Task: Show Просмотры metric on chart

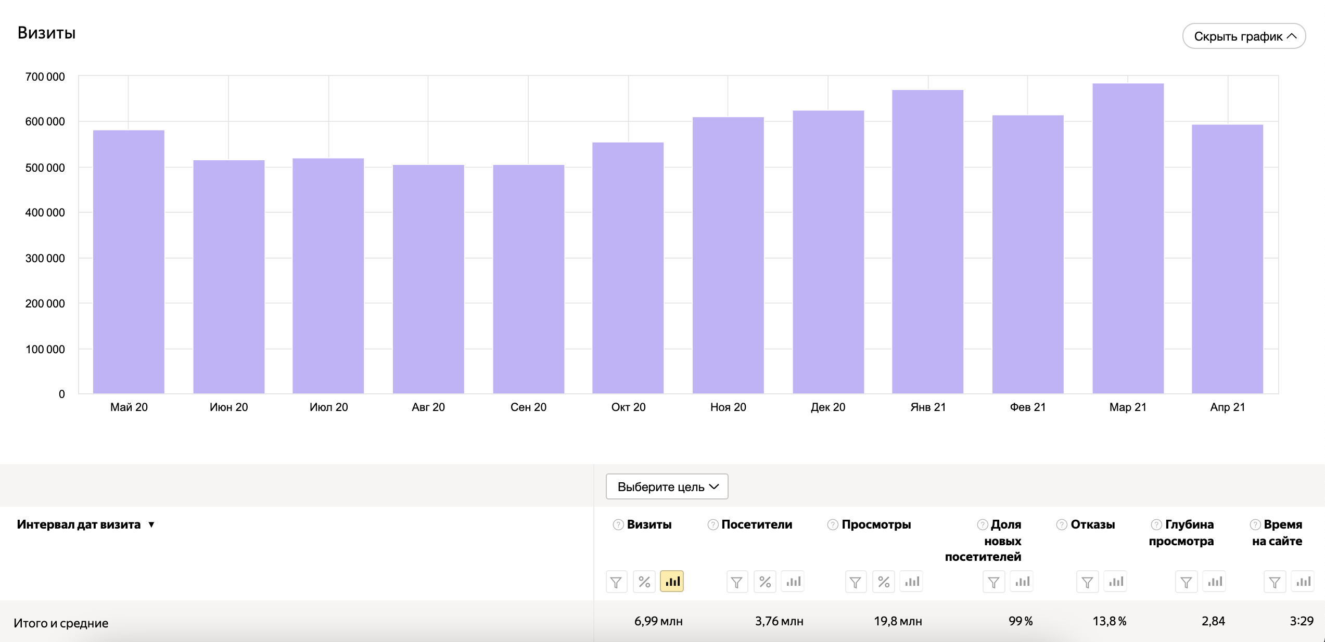Action: tap(912, 582)
